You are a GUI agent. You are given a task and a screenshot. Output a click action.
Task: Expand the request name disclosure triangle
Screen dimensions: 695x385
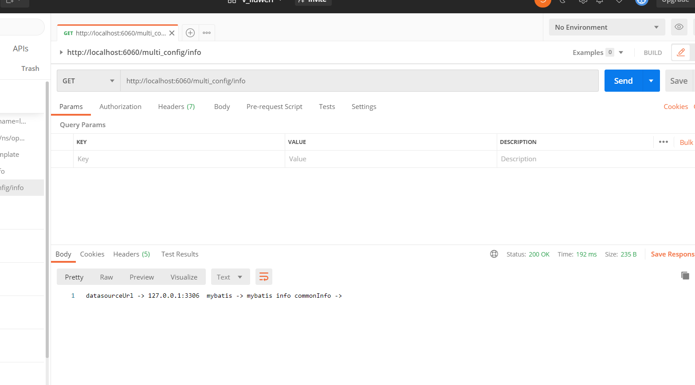coord(61,52)
